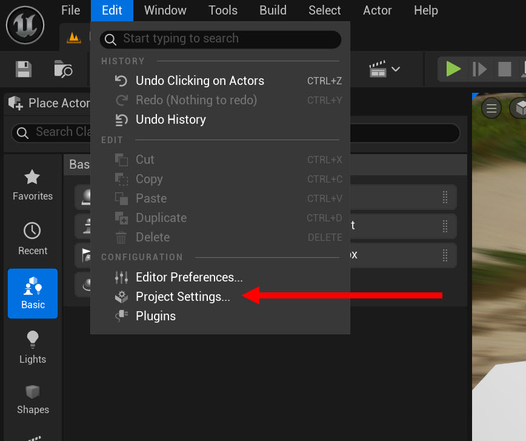
Task: Choose Undo Clicking on Actors
Action: tap(221, 81)
